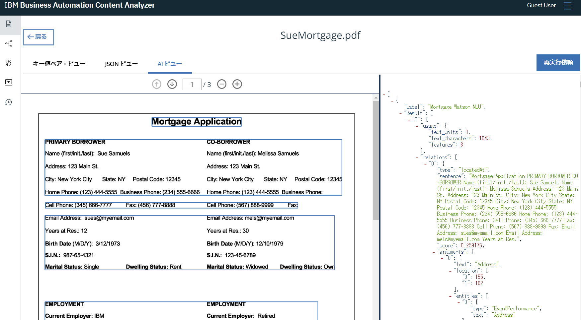Click the "features": 3 JSON line
This screenshot has height=320, width=581.
tap(446, 145)
